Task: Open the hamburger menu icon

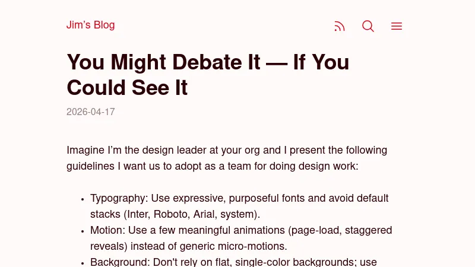Action: [x=397, y=26]
